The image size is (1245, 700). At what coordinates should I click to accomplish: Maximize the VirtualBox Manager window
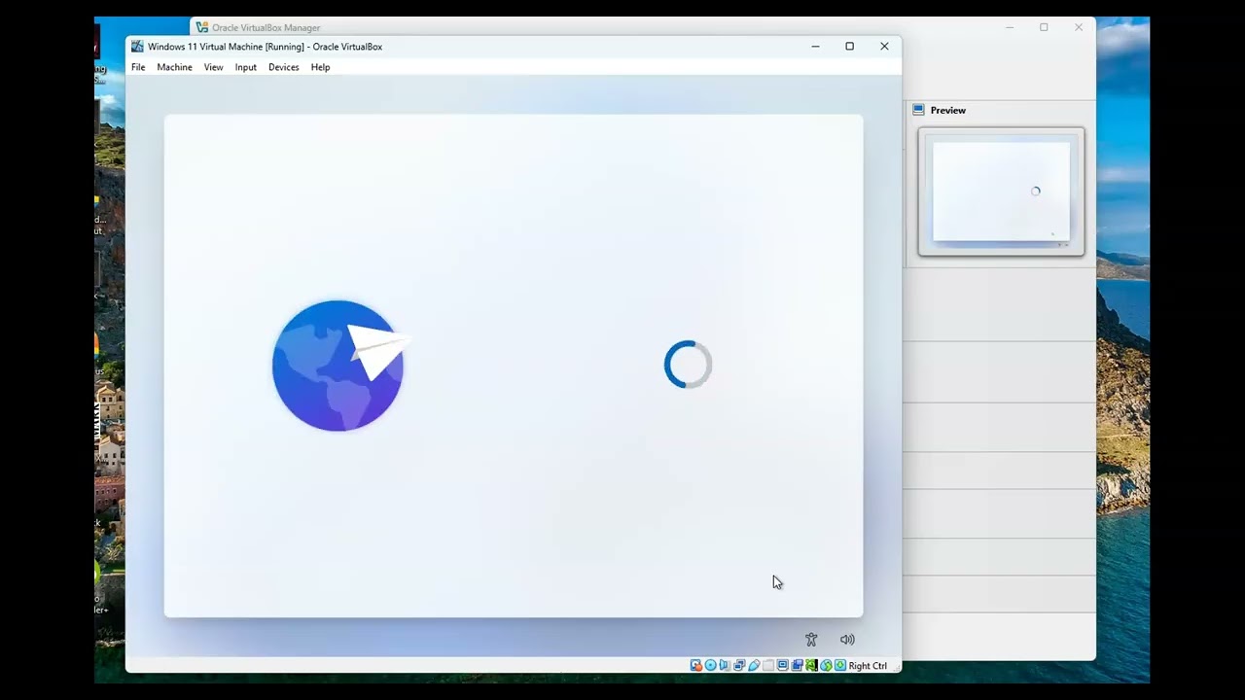point(1044,27)
